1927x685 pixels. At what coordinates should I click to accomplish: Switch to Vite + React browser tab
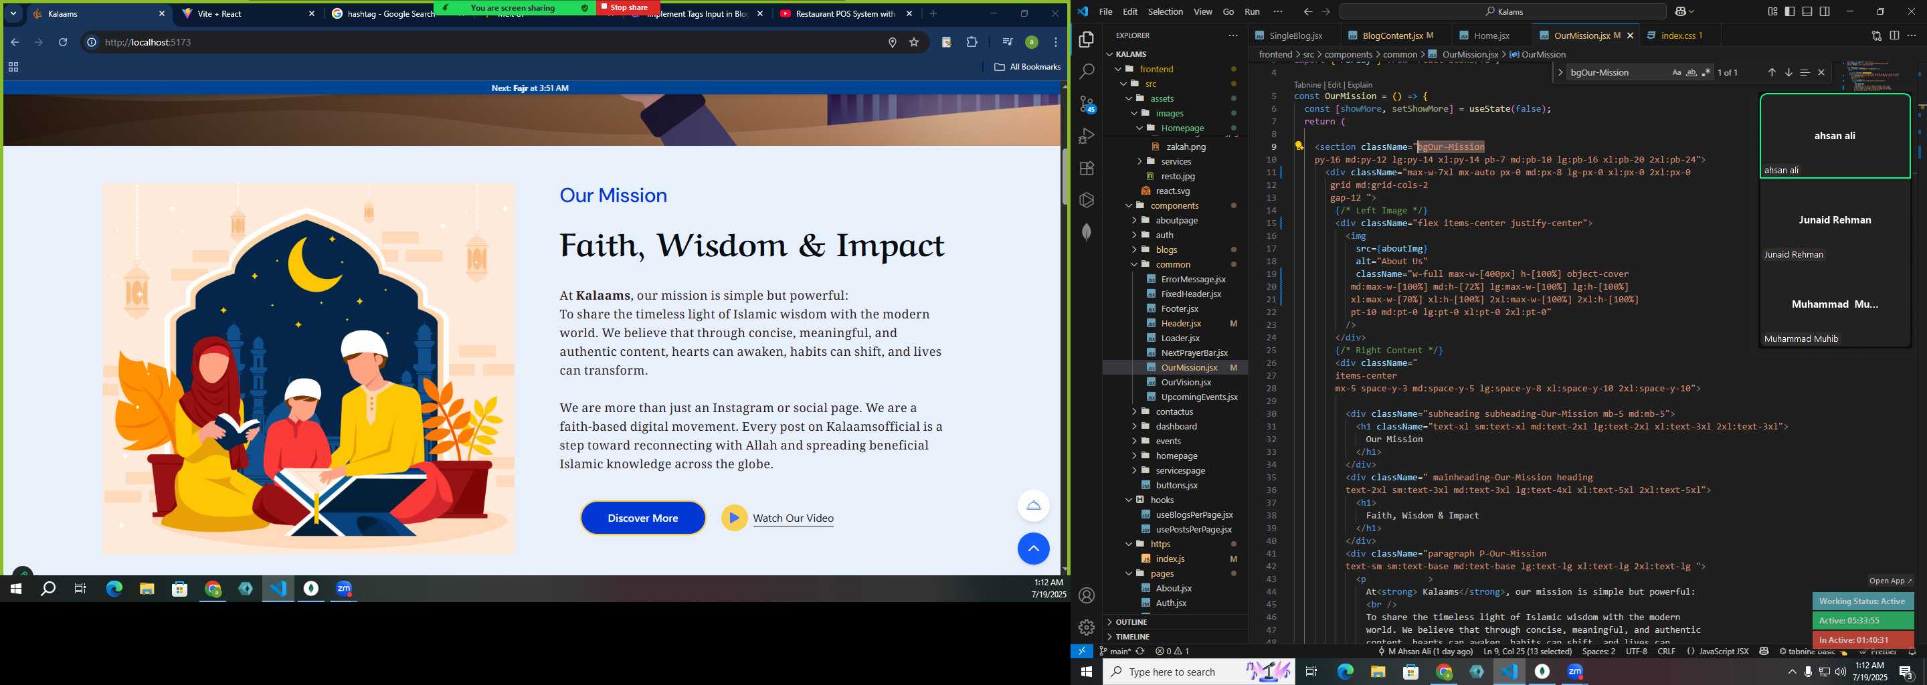[249, 13]
